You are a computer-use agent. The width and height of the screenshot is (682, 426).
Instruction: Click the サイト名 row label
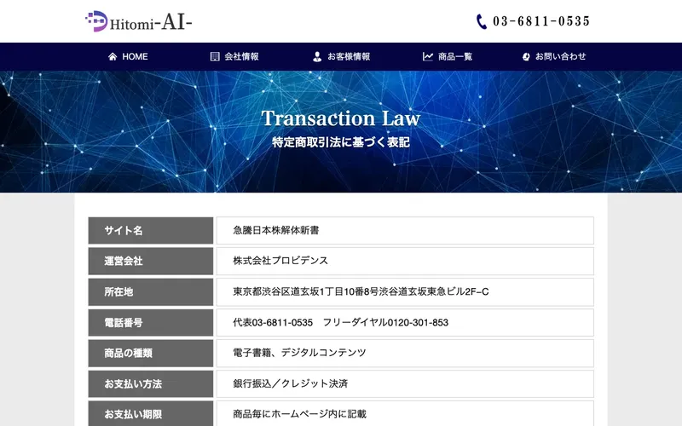151,230
